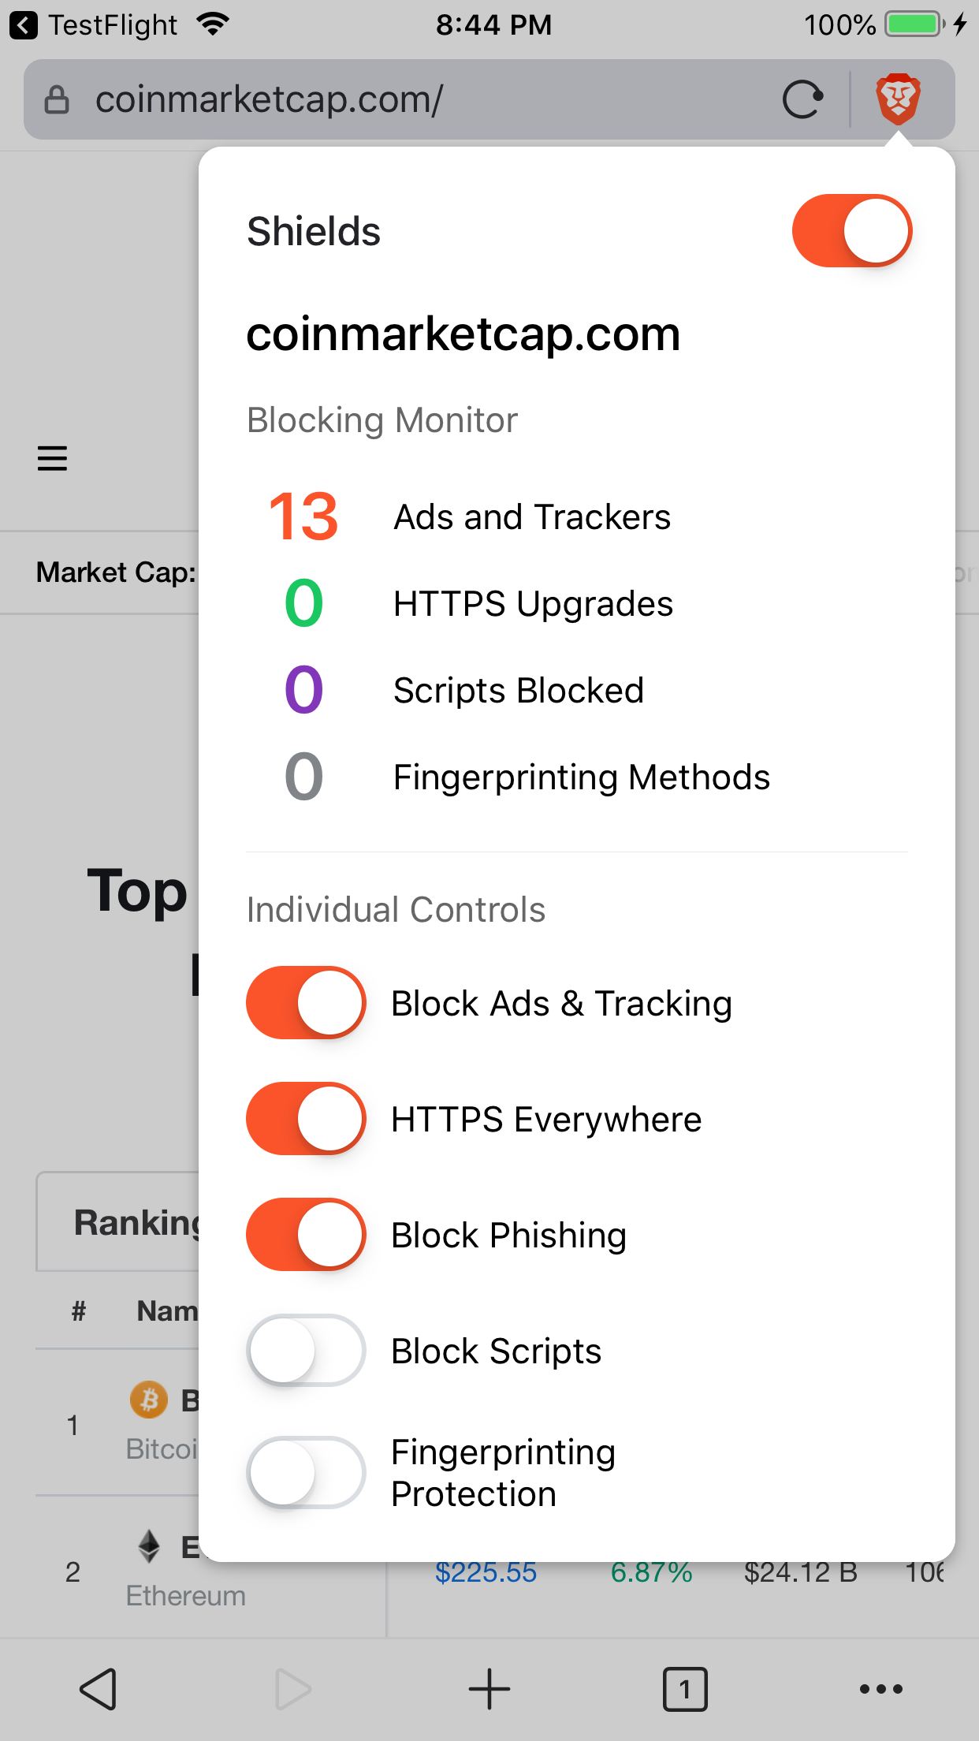Open a new tab with plus icon
The height and width of the screenshot is (1741, 979).
pos(489,1689)
